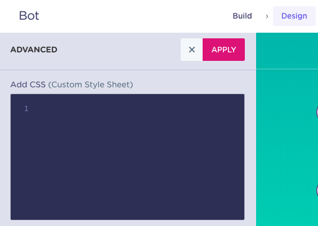Close the Advanced panel with the X button
318x226 pixels.
tap(192, 50)
